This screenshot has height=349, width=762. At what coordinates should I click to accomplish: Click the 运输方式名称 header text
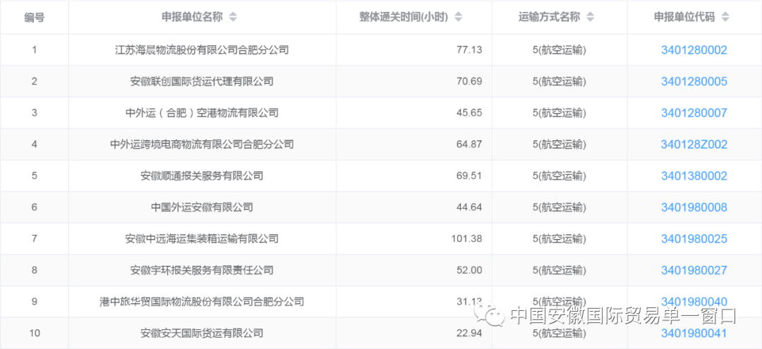click(549, 18)
